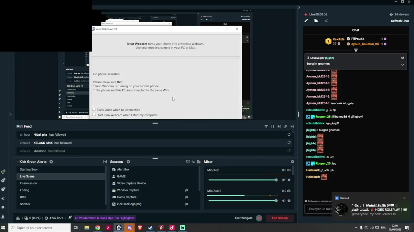Replay the khalilBoc follow alert
414x232 pixels.
(x=289, y=151)
